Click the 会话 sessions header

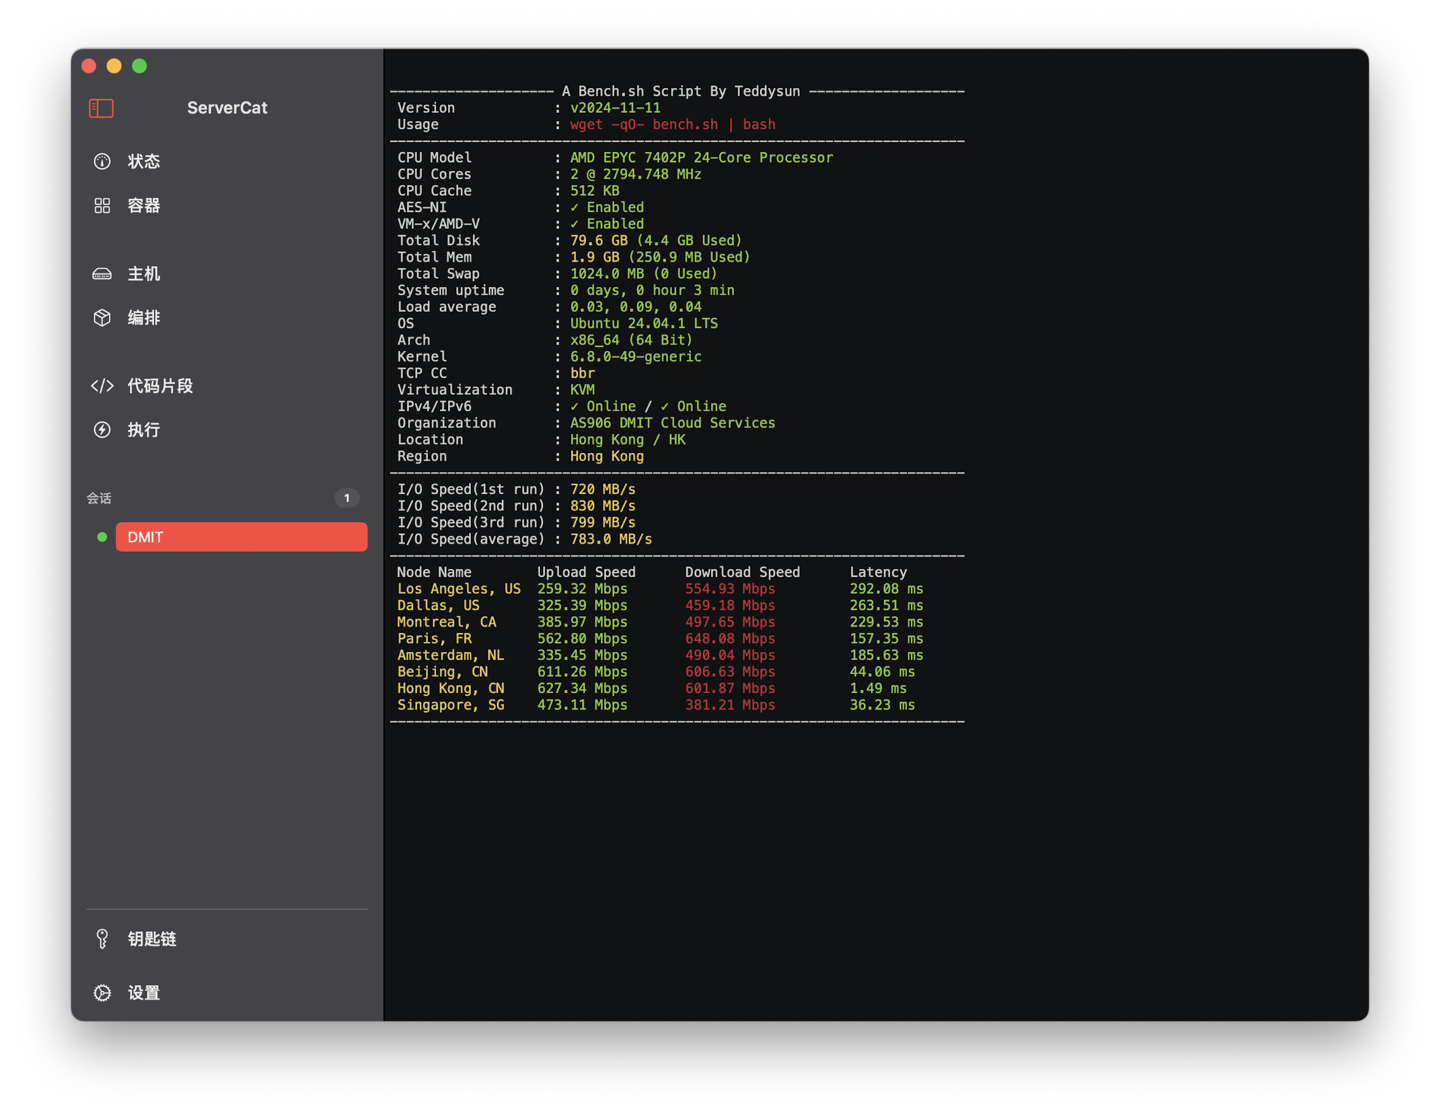tap(99, 499)
